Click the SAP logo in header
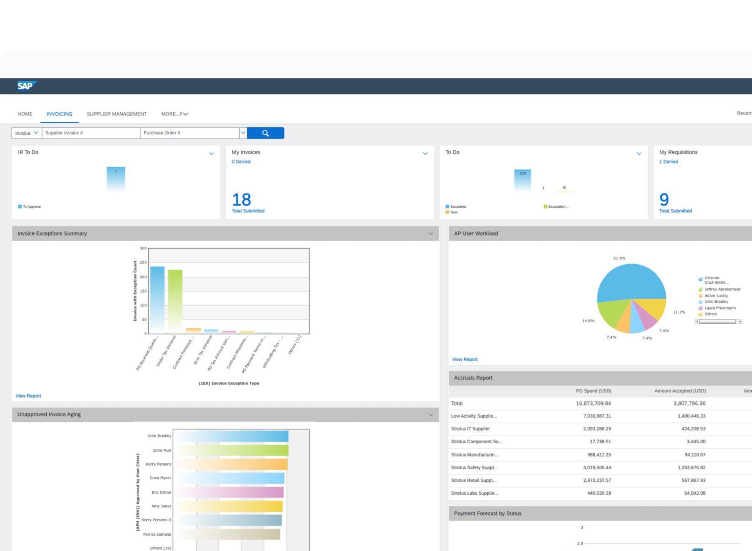This screenshot has height=551, width=752. coord(26,86)
